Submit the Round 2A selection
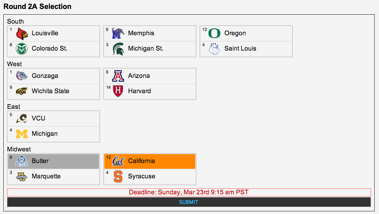379x214 pixels. click(189, 202)
